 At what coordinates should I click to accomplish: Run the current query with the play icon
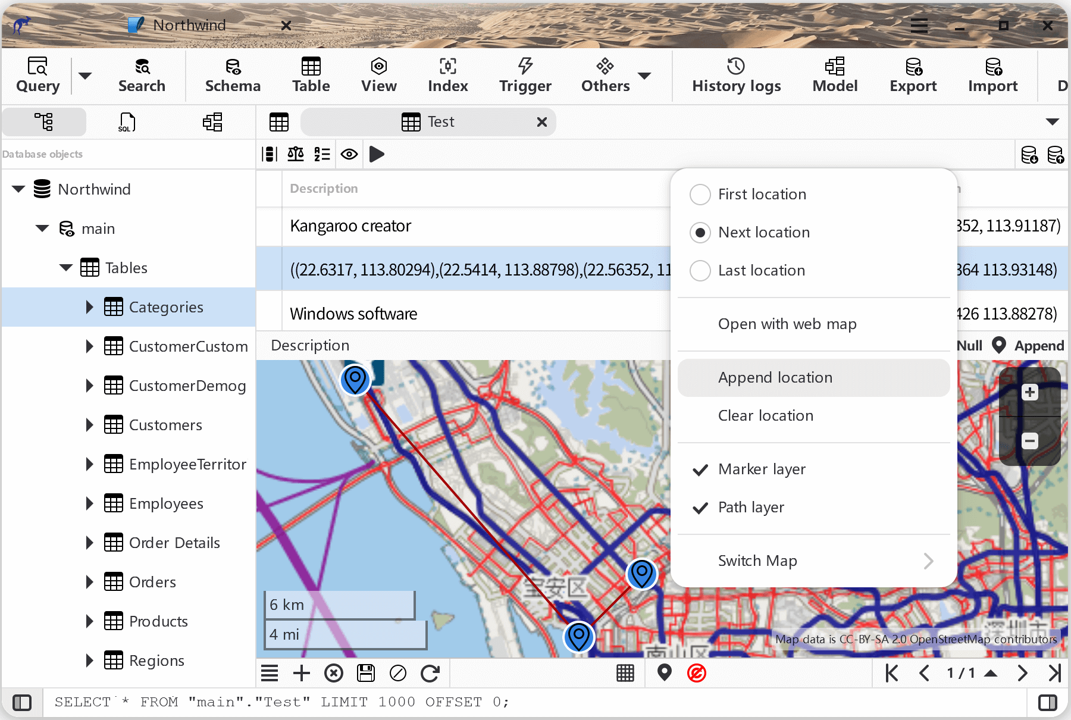click(377, 154)
